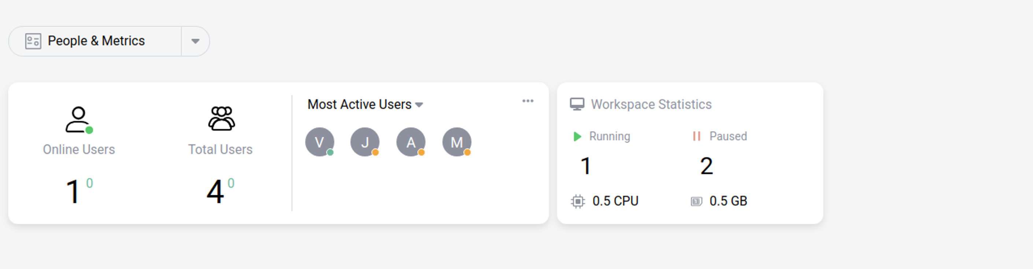Click the Running workspaces count
This screenshot has height=269, width=1033.
[x=586, y=166]
